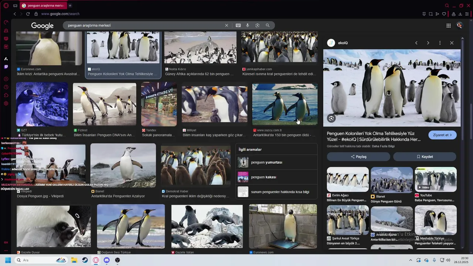Screen dimensions: 473x266
Task: Take a snapshot with the Opera toolbar
Action: click(431, 14)
